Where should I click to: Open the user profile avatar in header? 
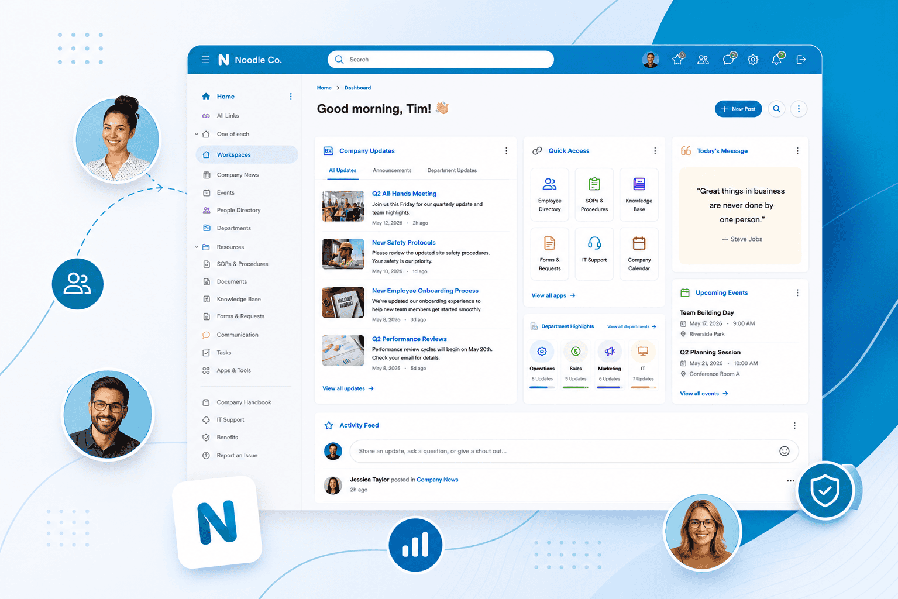[x=651, y=60]
